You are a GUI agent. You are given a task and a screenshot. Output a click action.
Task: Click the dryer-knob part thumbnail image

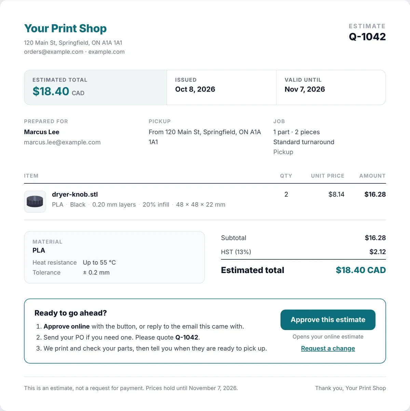[x=35, y=202]
